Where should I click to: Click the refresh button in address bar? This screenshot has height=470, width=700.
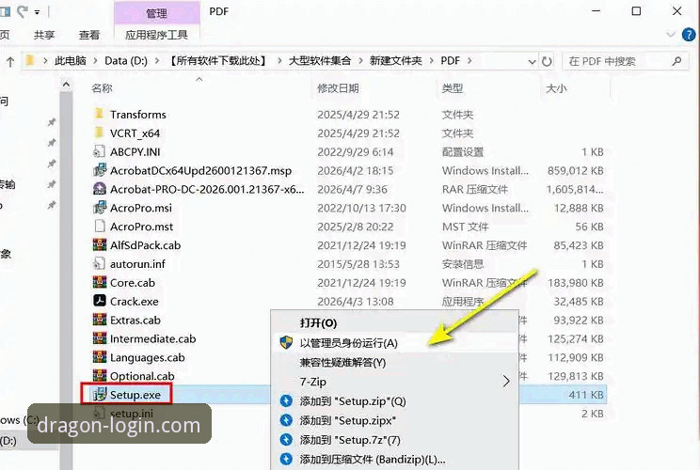[547, 61]
